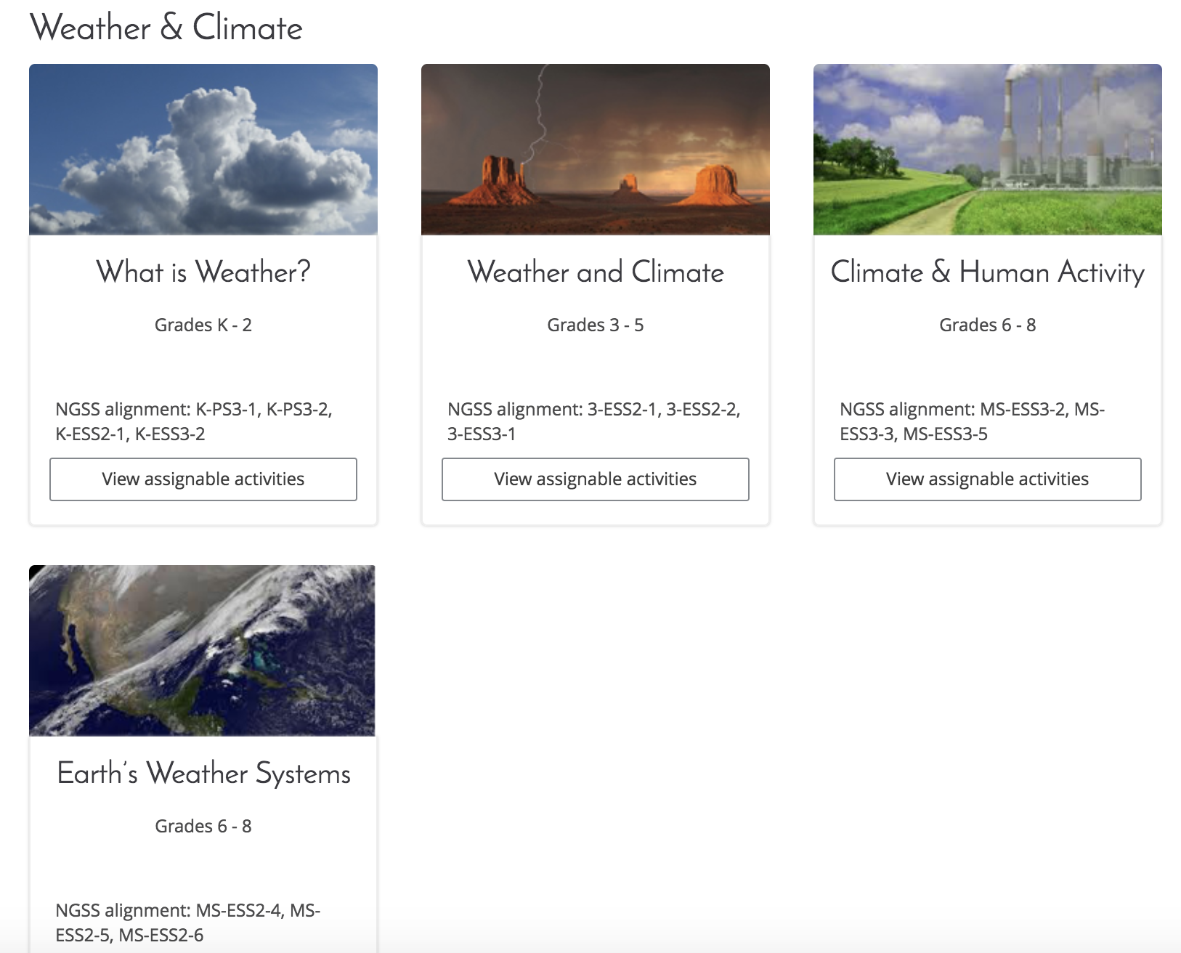The image size is (1181, 953).
Task: Click the Grades K - 2 label
Action: (203, 325)
